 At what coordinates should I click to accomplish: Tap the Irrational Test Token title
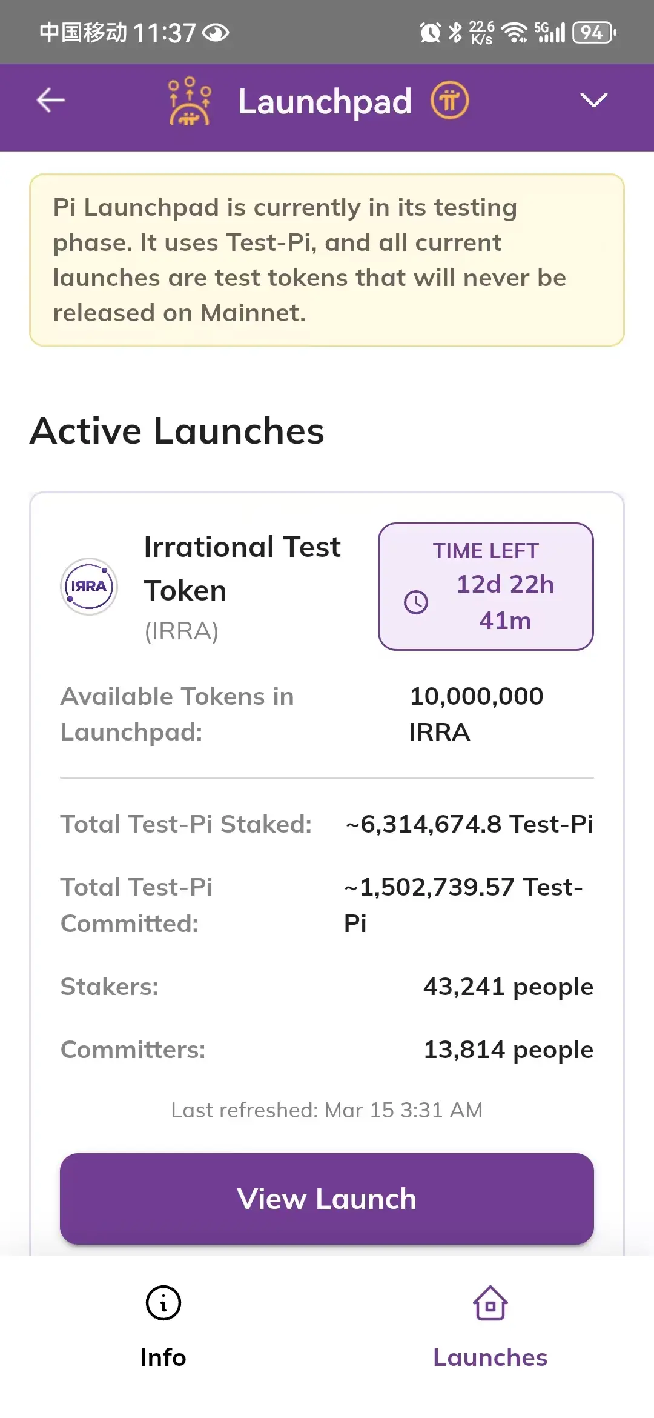coord(242,568)
